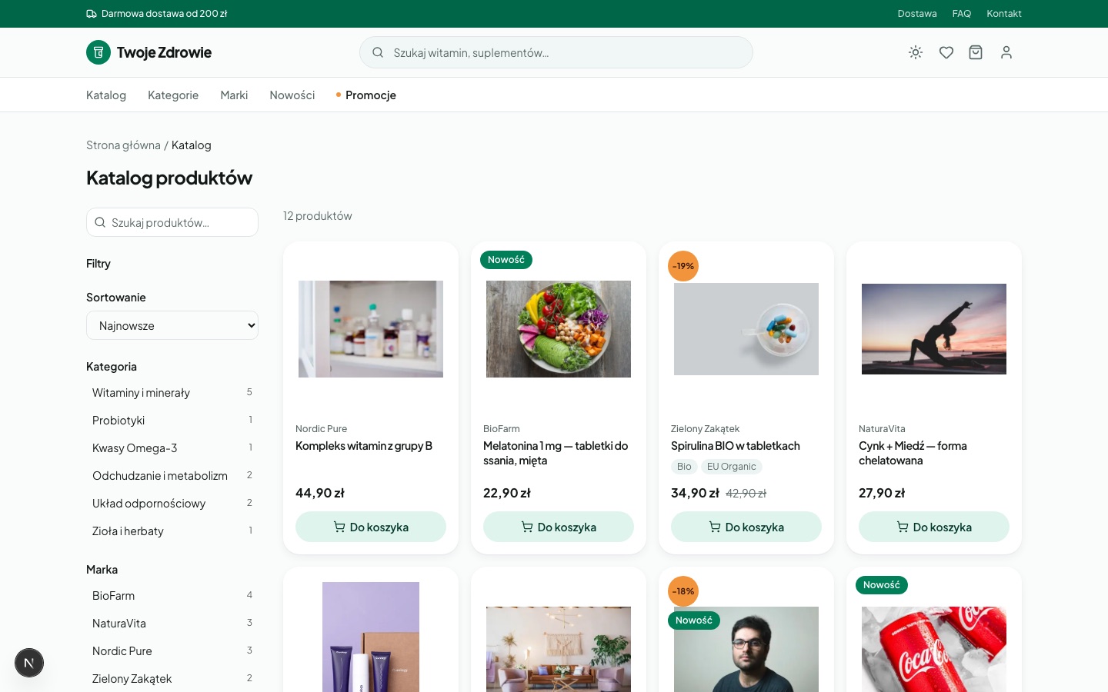Image resolution: width=1108 pixels, height=692 pixels.
Task: Open the Promocje navigation tab
Action: tap(366, 95)
